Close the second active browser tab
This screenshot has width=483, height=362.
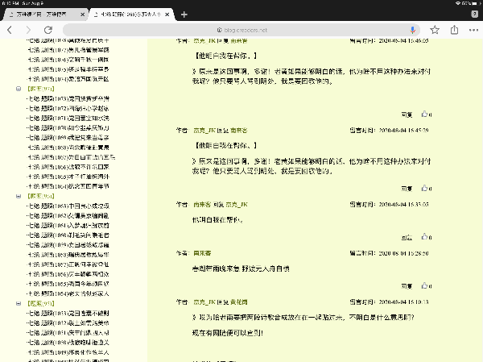click(167, 15)
